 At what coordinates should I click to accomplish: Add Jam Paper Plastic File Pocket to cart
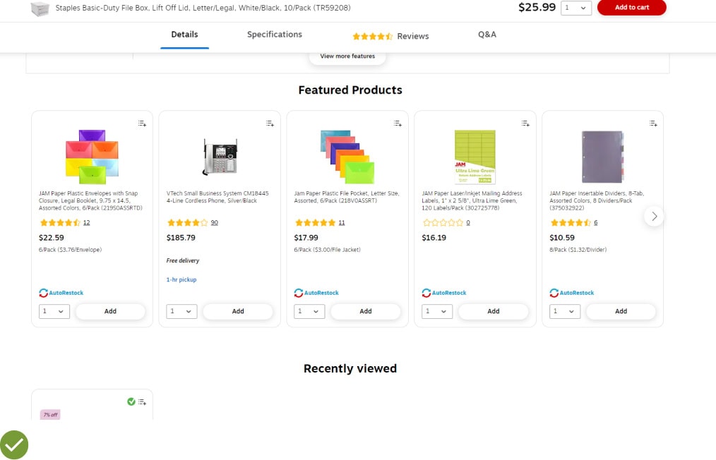[365, 311]
